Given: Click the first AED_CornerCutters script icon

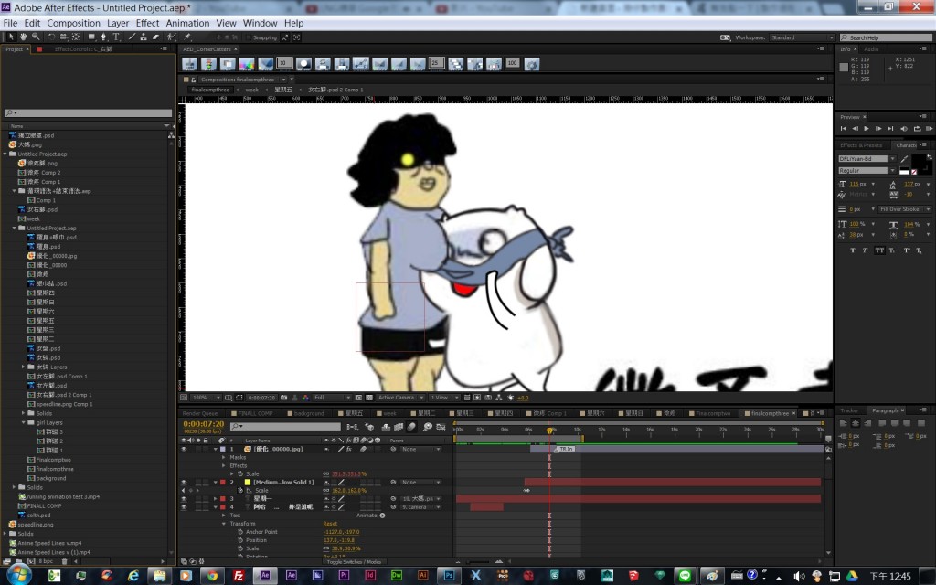Looking at the screenshot, I should point(190,64).
